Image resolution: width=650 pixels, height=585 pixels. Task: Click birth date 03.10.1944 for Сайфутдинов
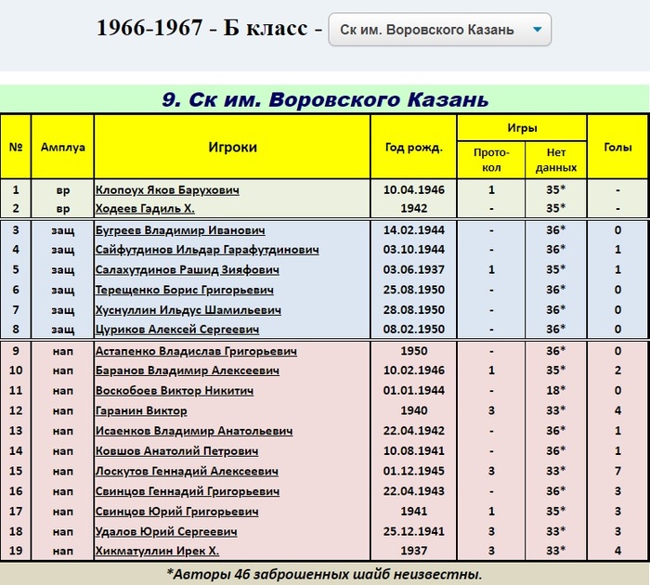(x=414, y=250)
